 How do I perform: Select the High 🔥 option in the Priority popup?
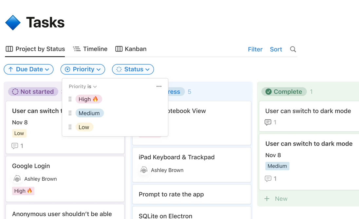pyautogui.click(x=88, y=99)
